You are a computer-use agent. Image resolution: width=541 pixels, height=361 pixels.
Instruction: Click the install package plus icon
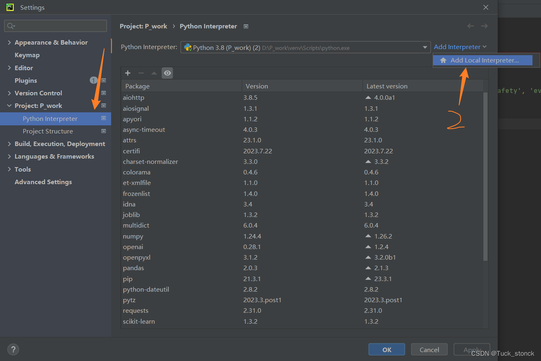pyautogui.click(x=128, y=73)
